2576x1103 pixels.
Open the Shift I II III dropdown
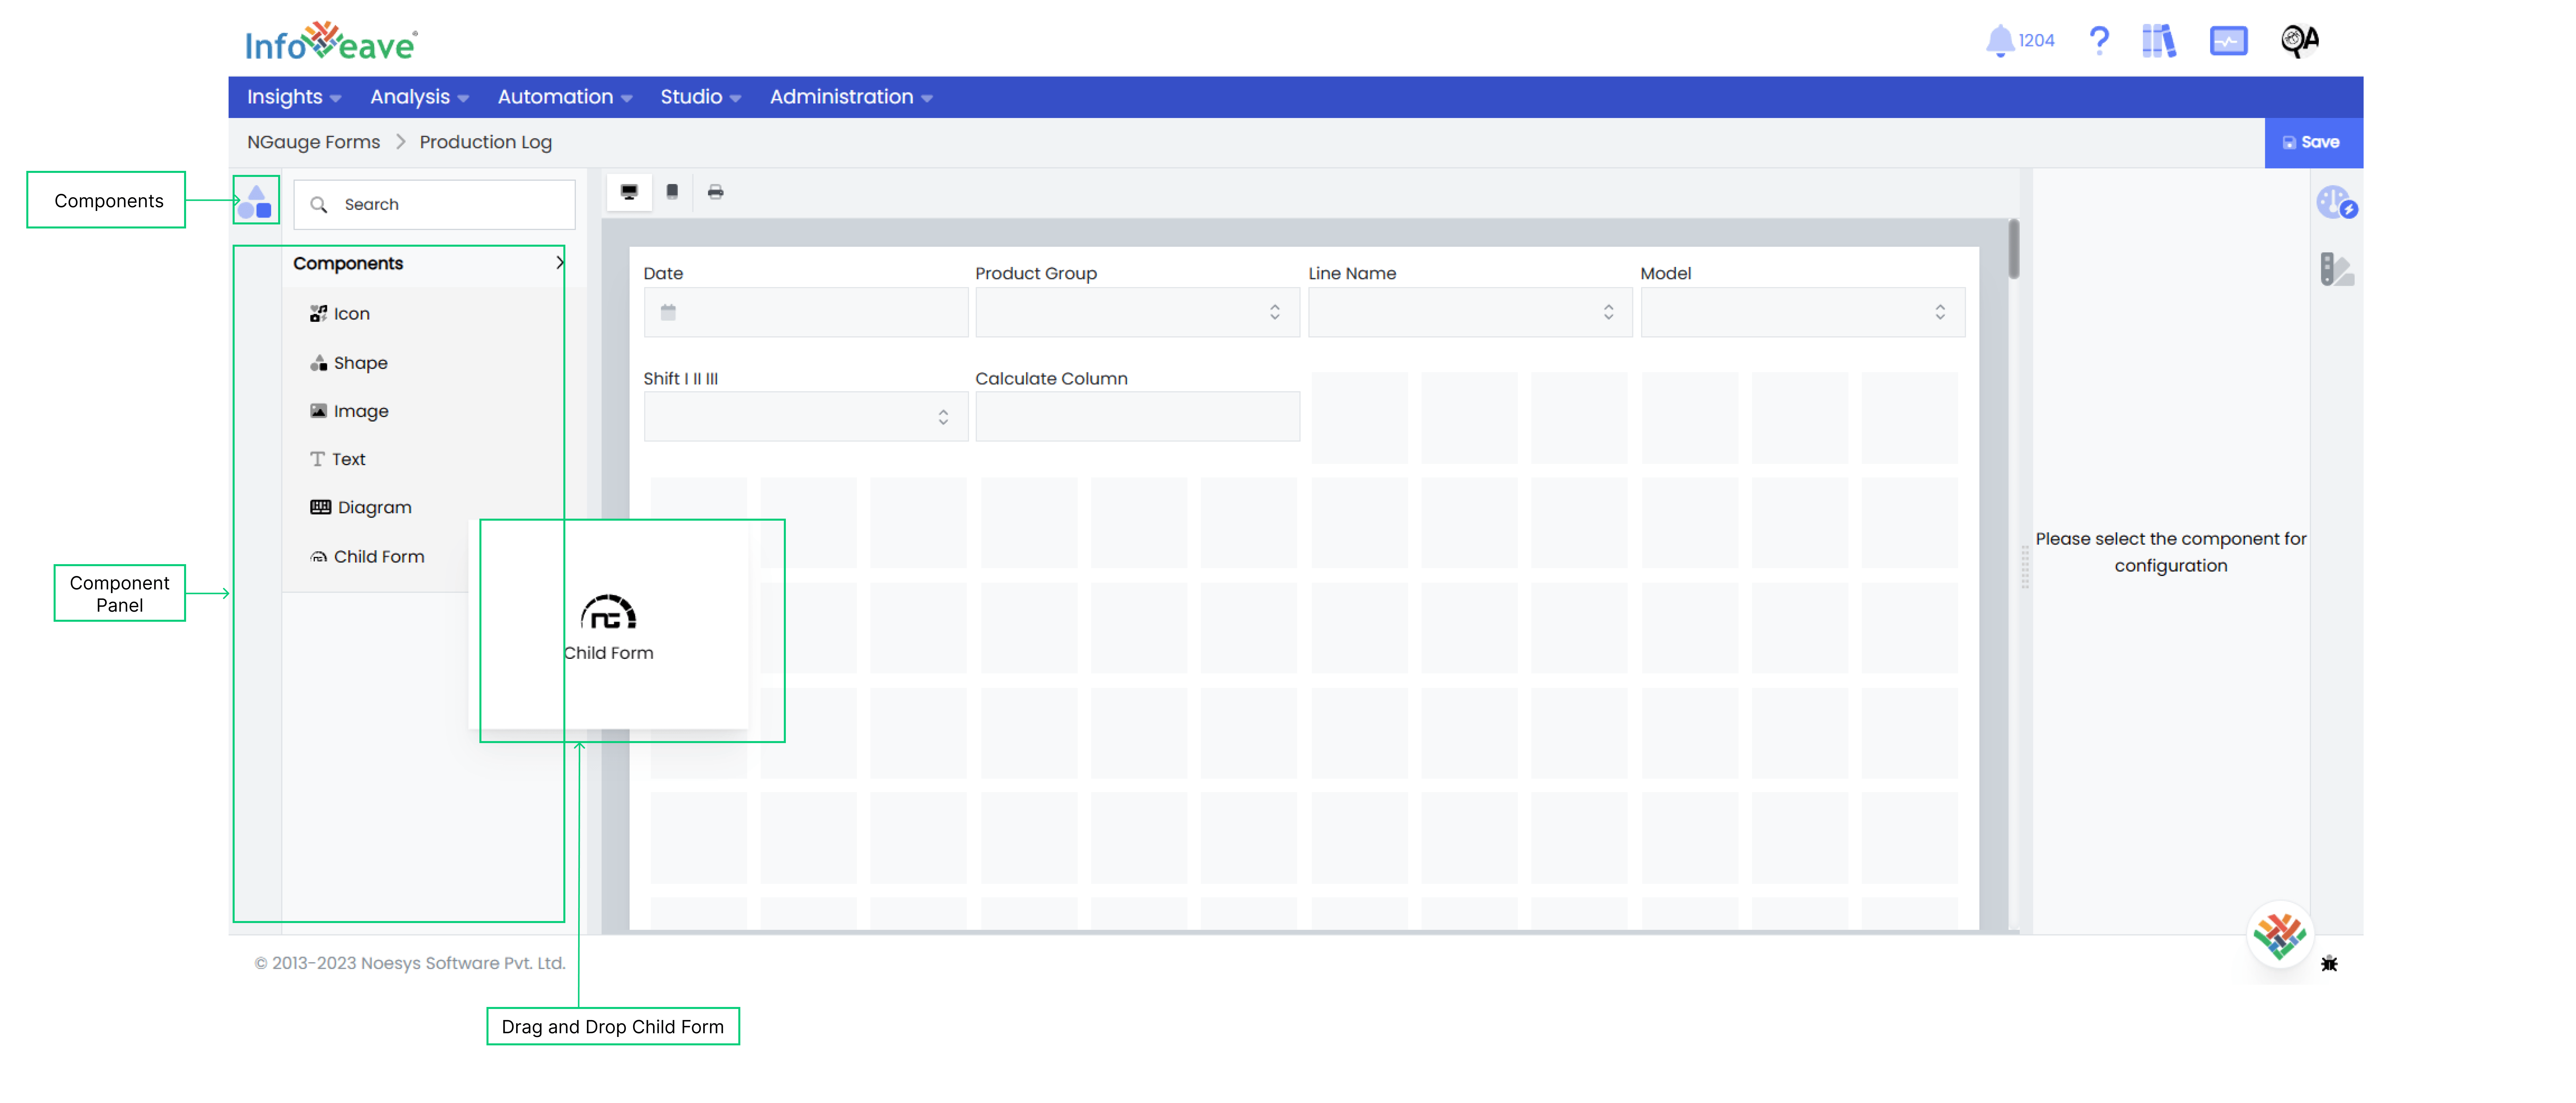click(x=806, y=417)
